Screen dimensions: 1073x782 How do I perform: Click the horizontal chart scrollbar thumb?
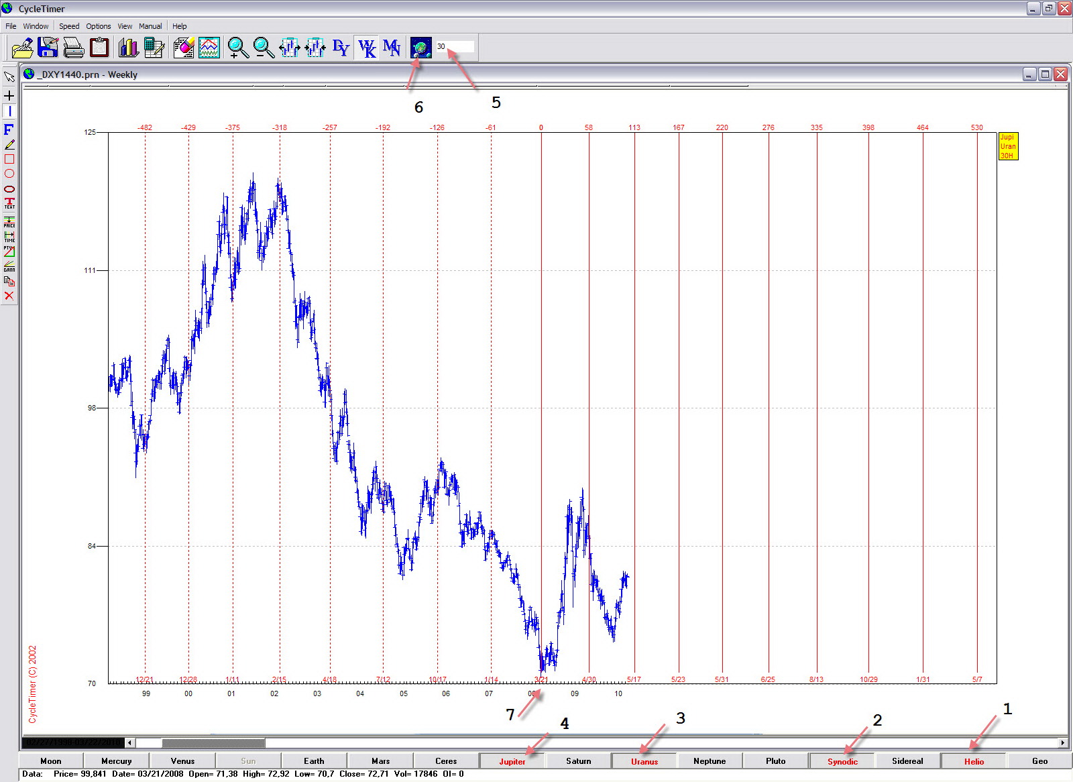(x=213, y=743)
